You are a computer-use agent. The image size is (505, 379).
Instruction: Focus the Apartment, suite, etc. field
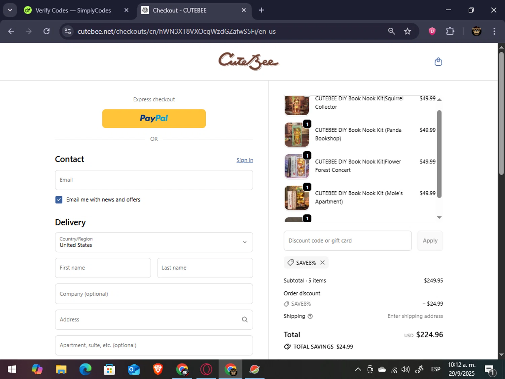tap(154, 345)
